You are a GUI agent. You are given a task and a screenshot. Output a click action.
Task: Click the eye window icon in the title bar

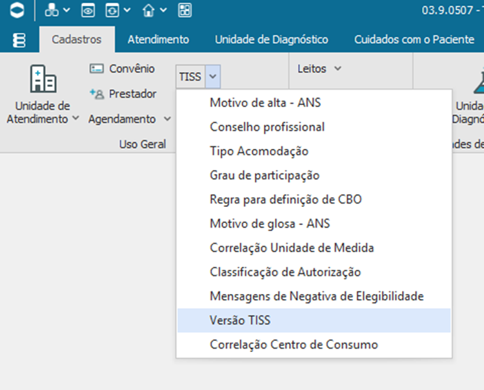tap(88, 10)
